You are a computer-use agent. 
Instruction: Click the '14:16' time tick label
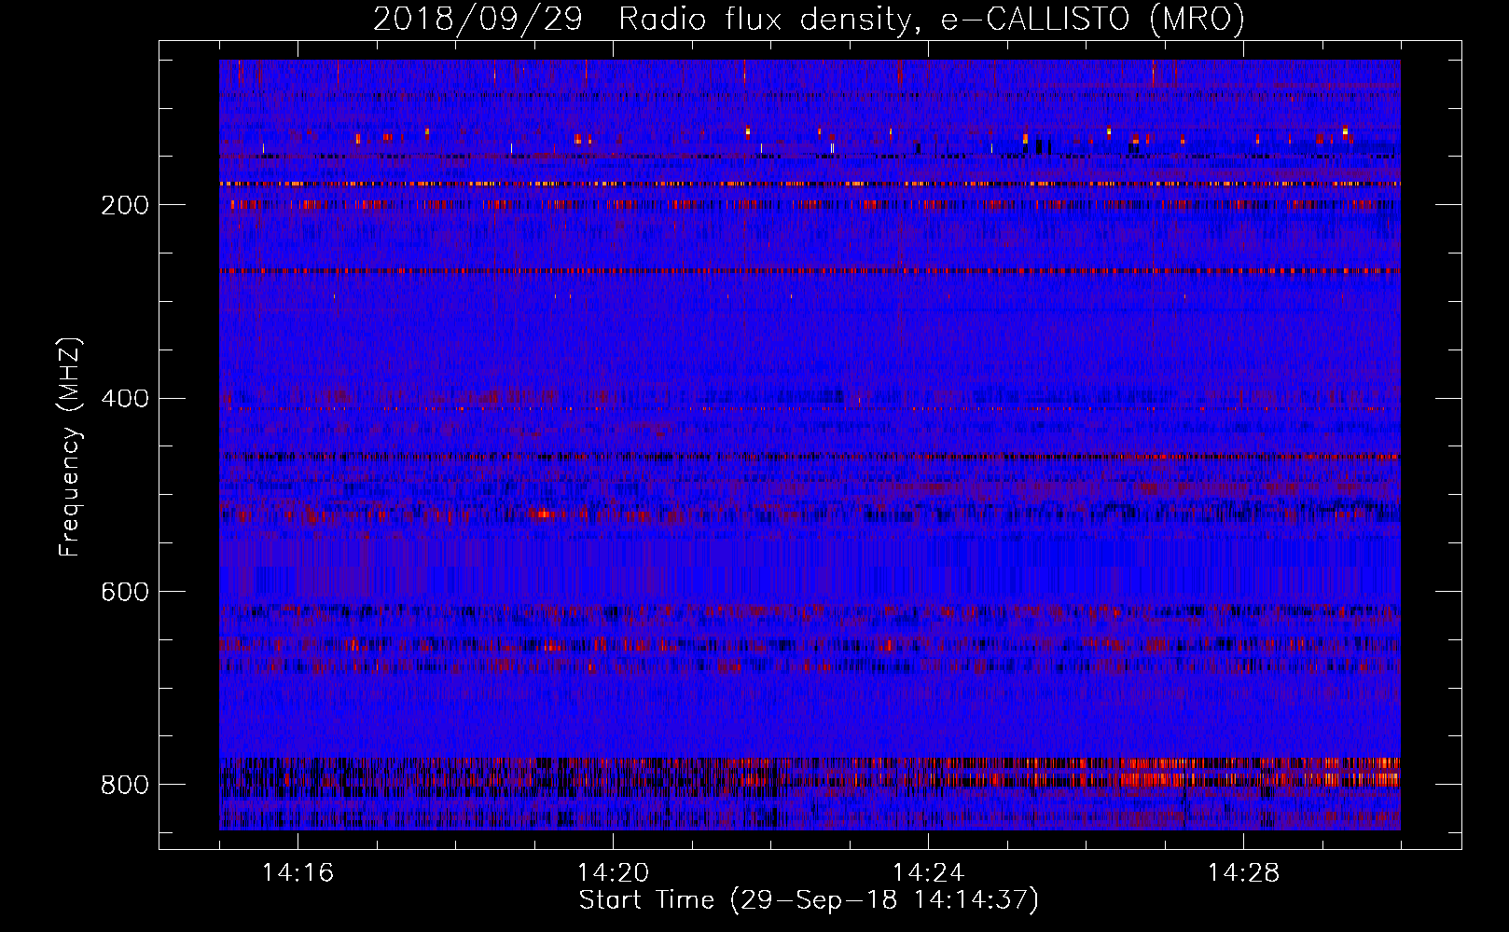click(298, 872)
